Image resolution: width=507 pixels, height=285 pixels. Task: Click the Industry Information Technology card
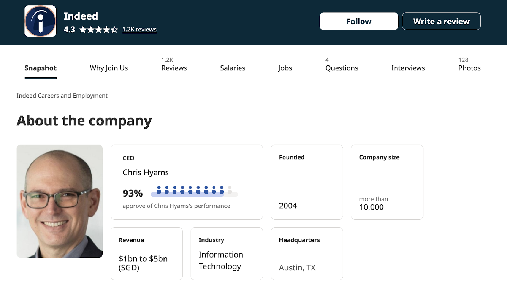tap(227, 254)
